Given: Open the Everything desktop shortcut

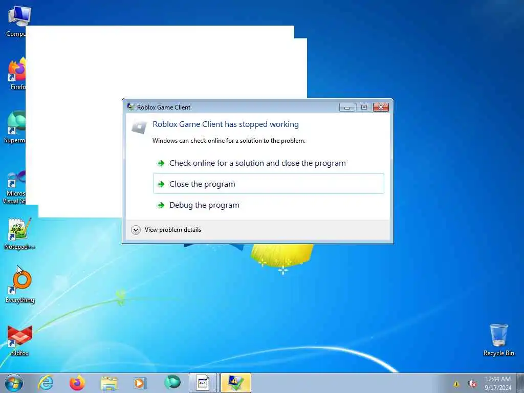Looking at the screenshot, I should click(20, 286).
